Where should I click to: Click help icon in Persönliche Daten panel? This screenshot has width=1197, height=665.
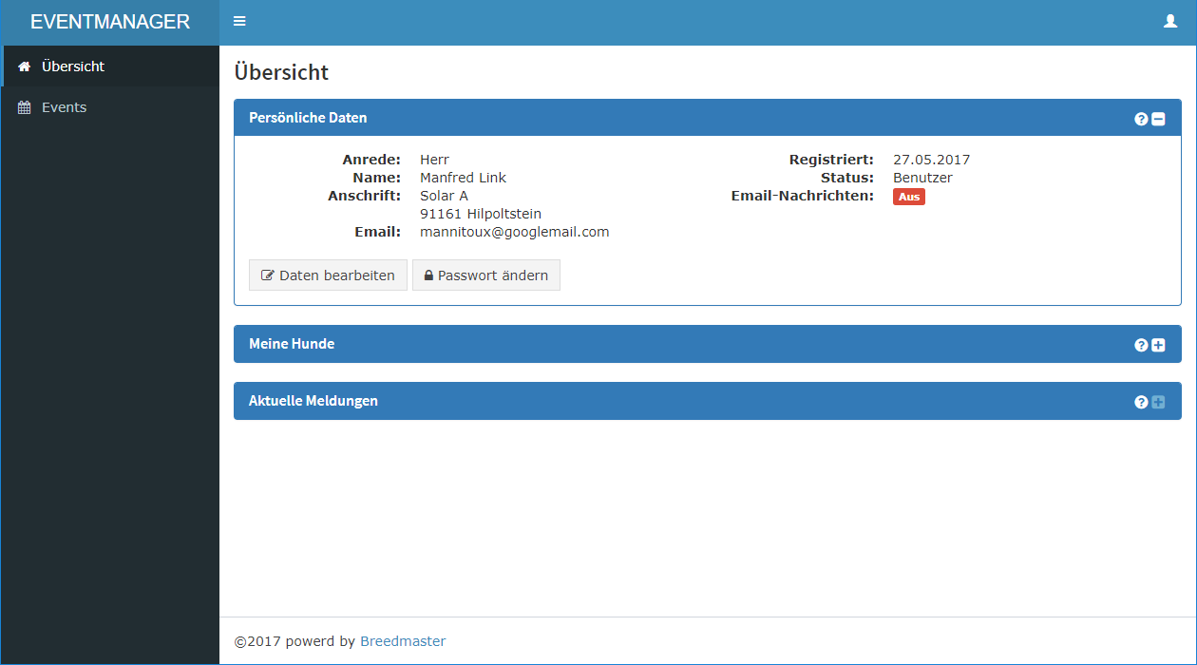pyautogui.click(x=1141, y=119)
